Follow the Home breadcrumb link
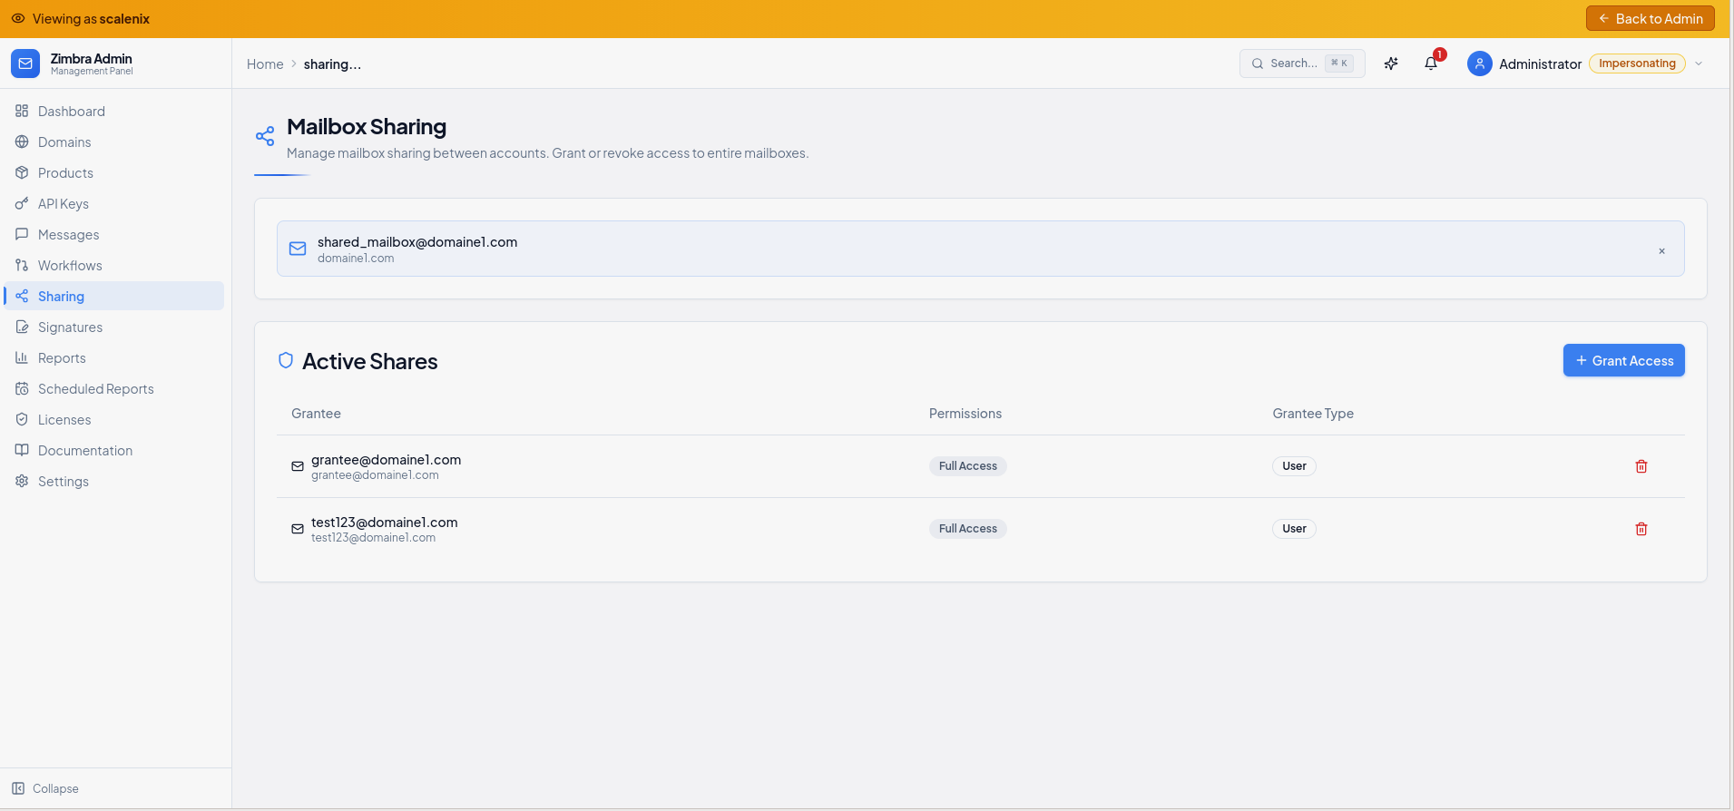 [x=265, y=64]
